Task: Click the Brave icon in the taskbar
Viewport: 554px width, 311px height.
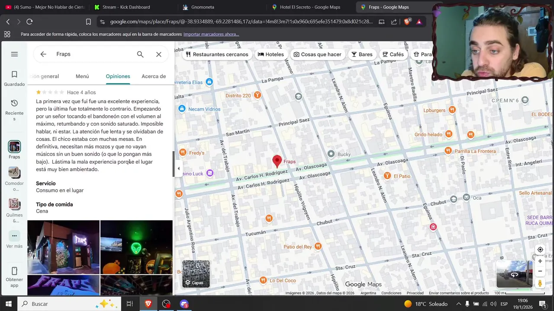Action: pyautogui.click(x=148, y=304)
